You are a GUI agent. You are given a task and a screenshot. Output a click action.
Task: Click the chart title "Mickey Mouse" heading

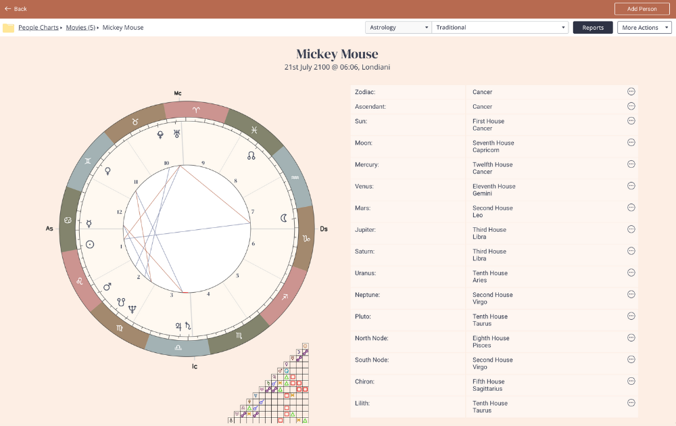click(x=337, y=54)
